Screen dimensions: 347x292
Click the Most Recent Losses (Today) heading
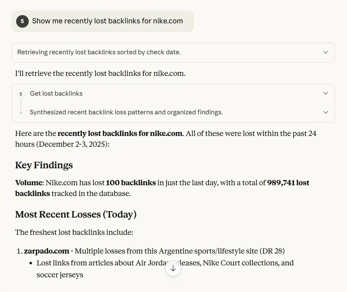tap(76, 215)
